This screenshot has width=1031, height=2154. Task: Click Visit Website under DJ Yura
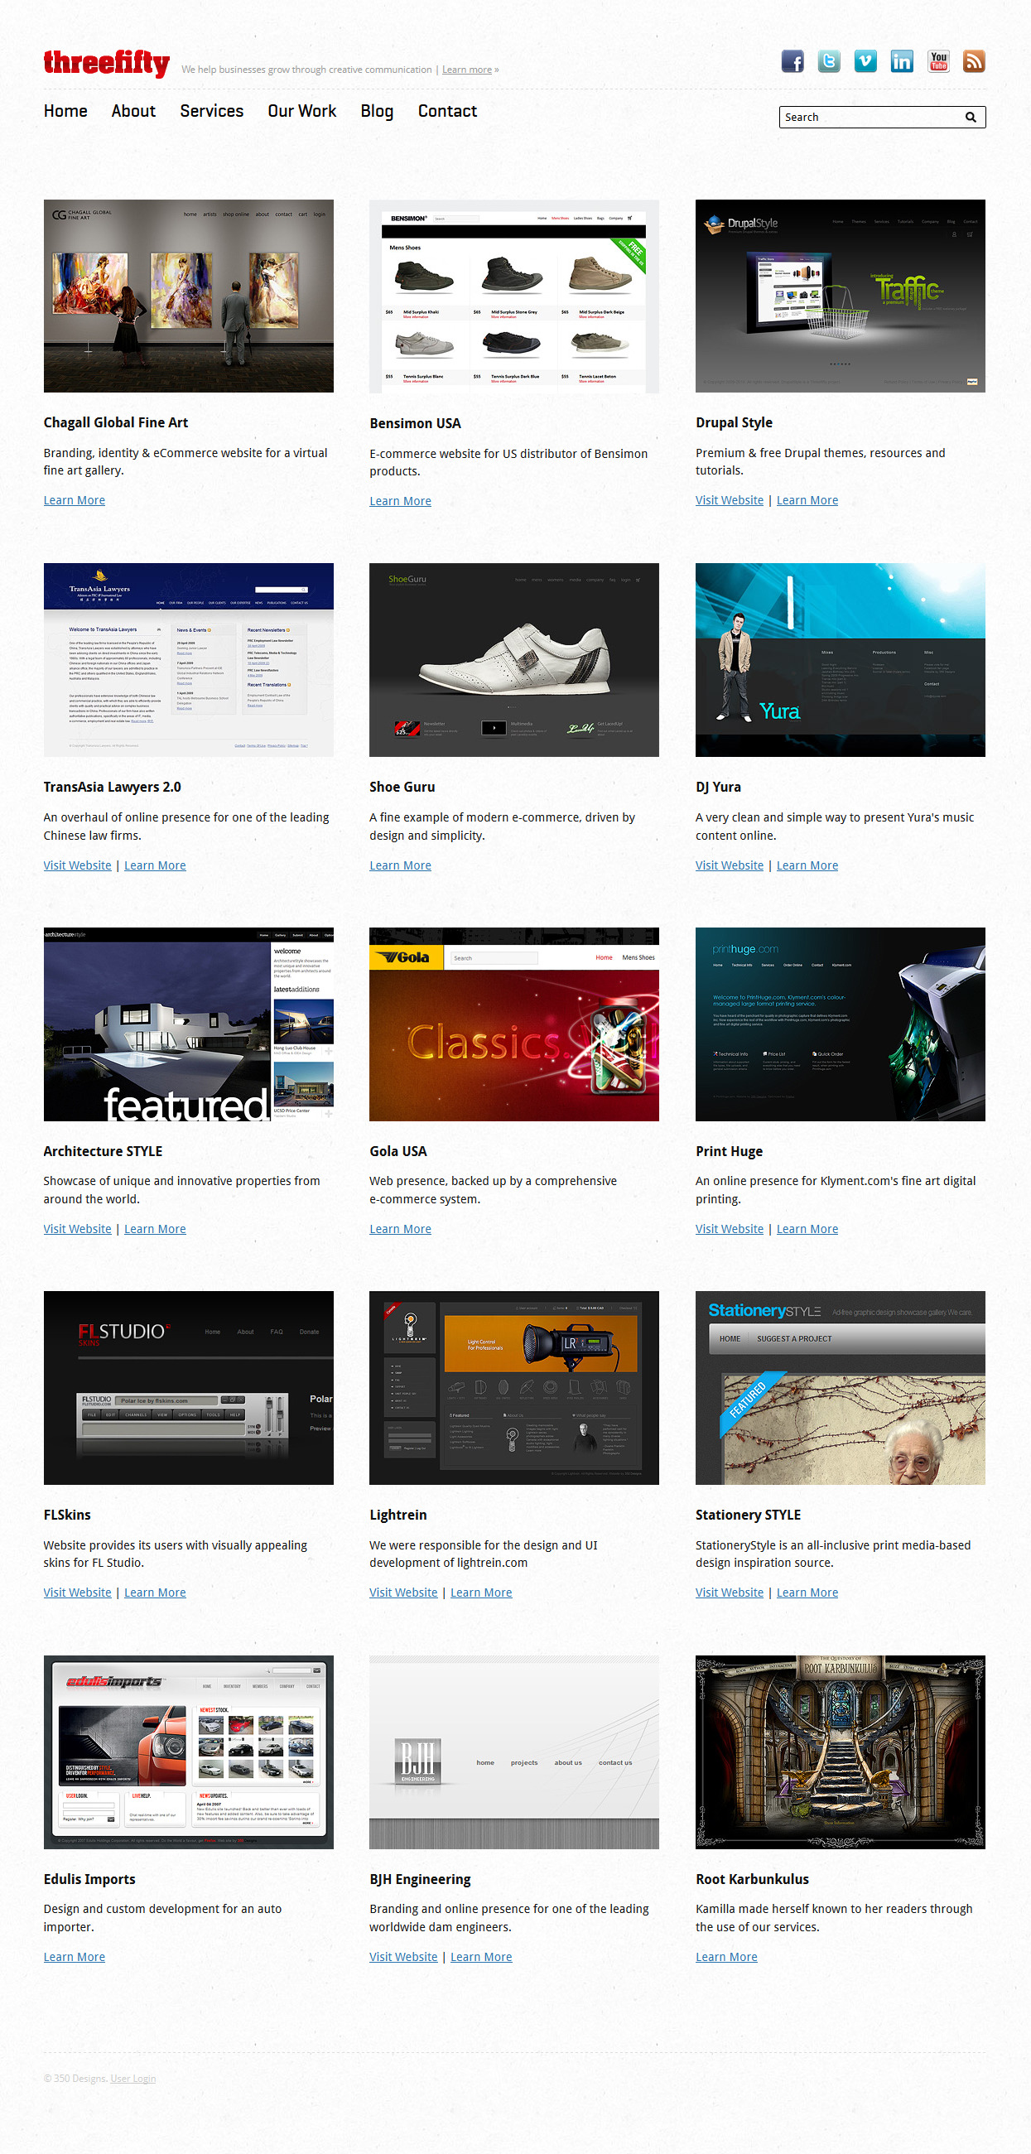coord(729,865)
